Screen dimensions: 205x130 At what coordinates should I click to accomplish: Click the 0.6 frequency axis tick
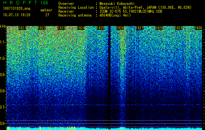3,123
